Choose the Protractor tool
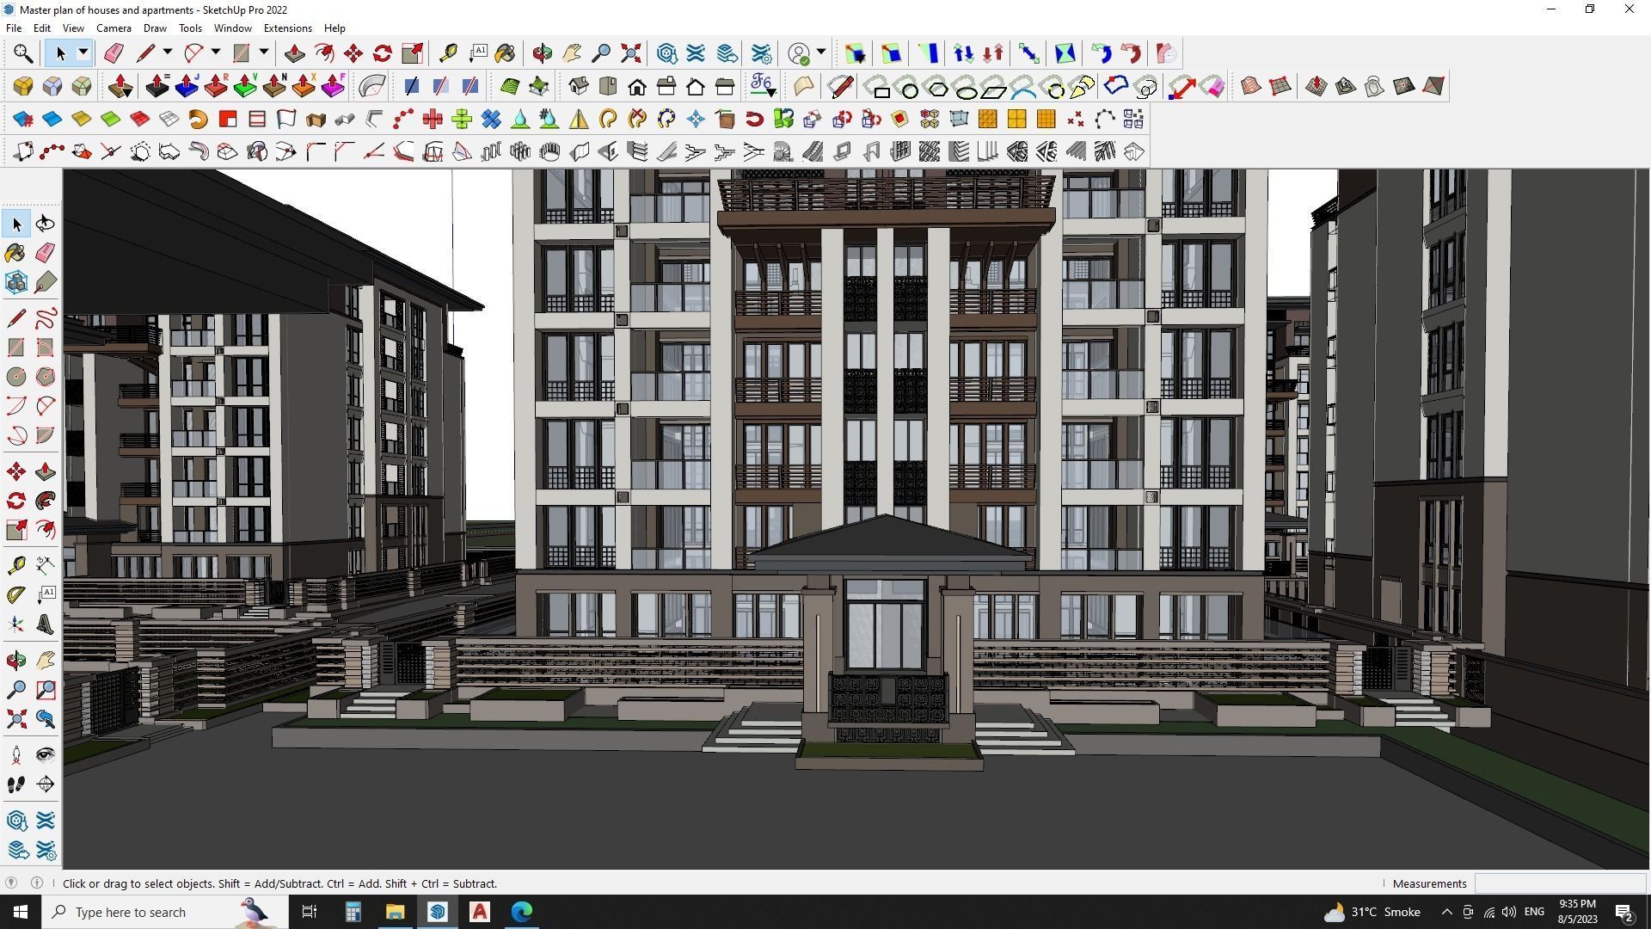This screenshot has height=929, width=1651. (x=16, y=595)
